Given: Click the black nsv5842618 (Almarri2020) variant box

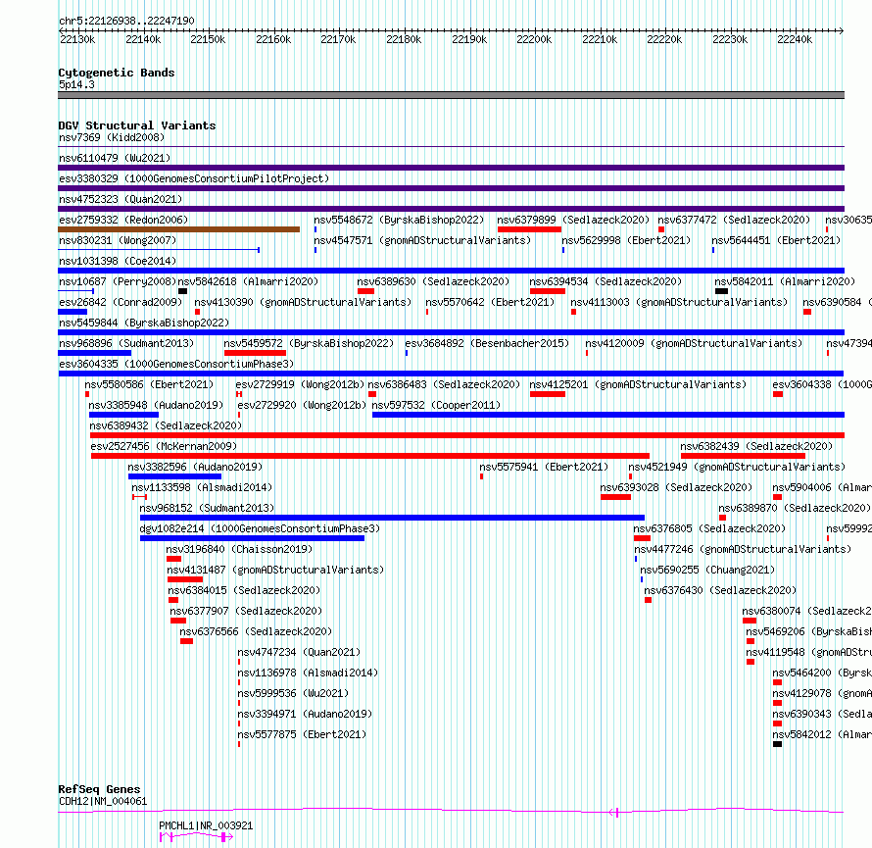Looking at the screenshot, I should tap(182, 291).
